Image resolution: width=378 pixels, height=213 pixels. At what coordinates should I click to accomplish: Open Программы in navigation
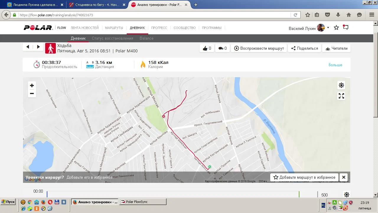(x=212, y=28)
